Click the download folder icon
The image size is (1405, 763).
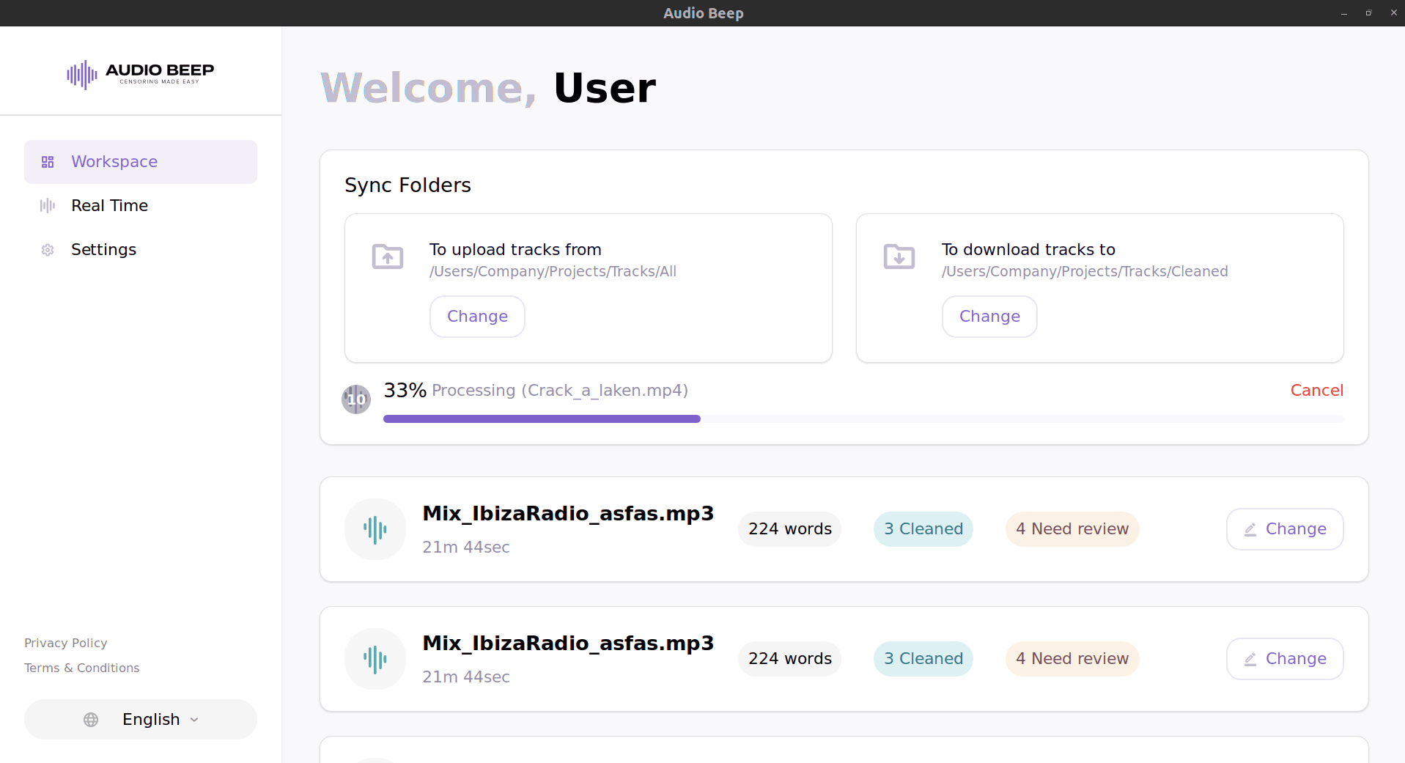click(899, 257)
